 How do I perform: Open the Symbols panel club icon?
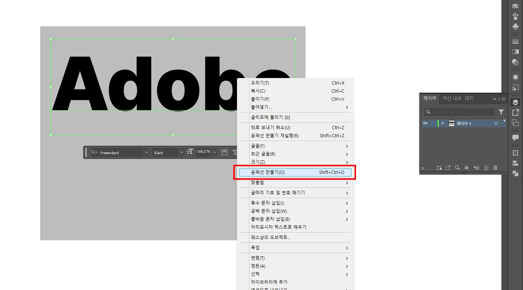click(515, 26)
